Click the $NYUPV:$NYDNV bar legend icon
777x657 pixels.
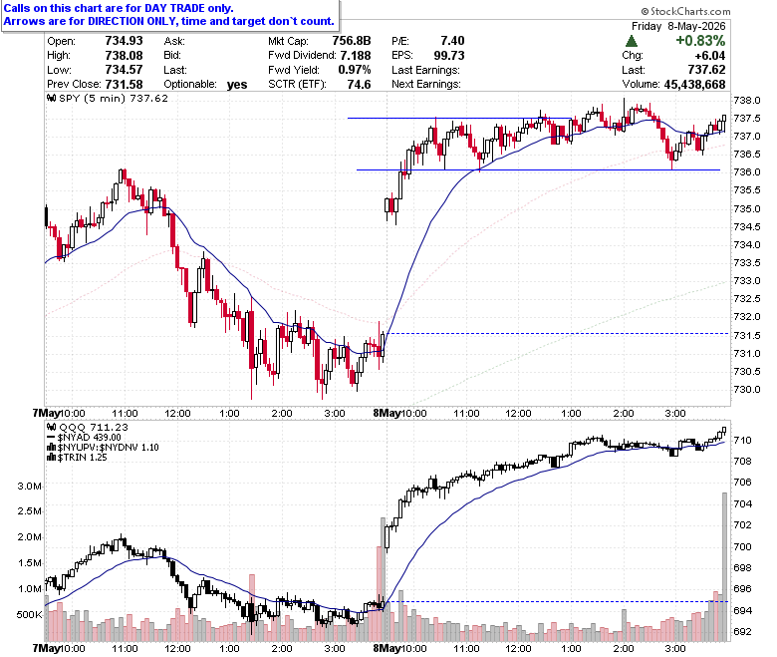pos(51,448)
